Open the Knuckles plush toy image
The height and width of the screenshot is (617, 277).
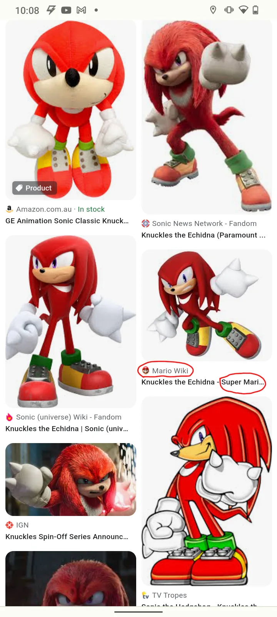(71, 110)
